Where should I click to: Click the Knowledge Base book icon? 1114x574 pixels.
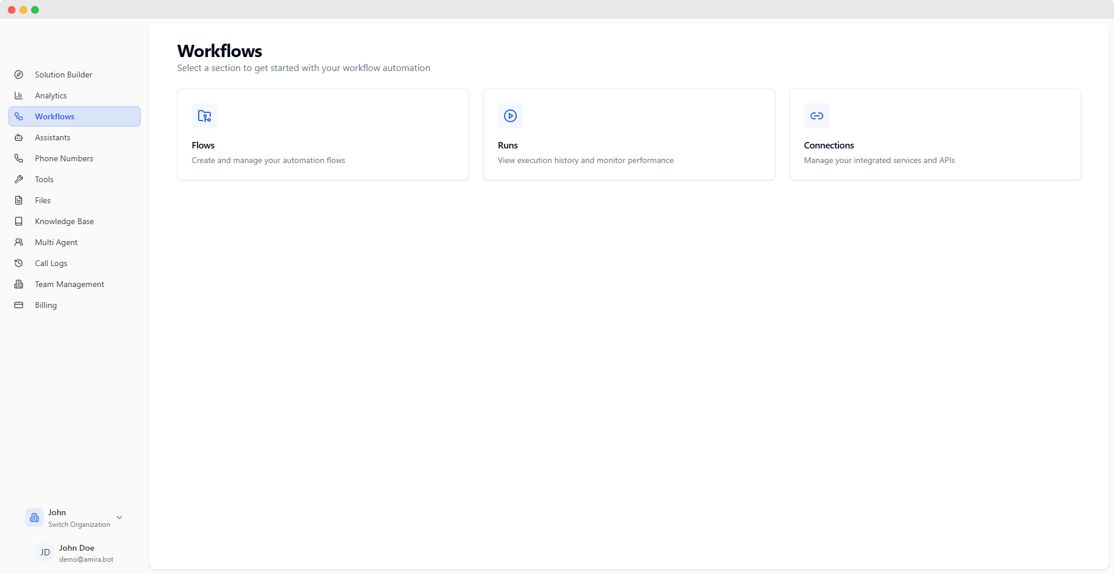[19, 221]
